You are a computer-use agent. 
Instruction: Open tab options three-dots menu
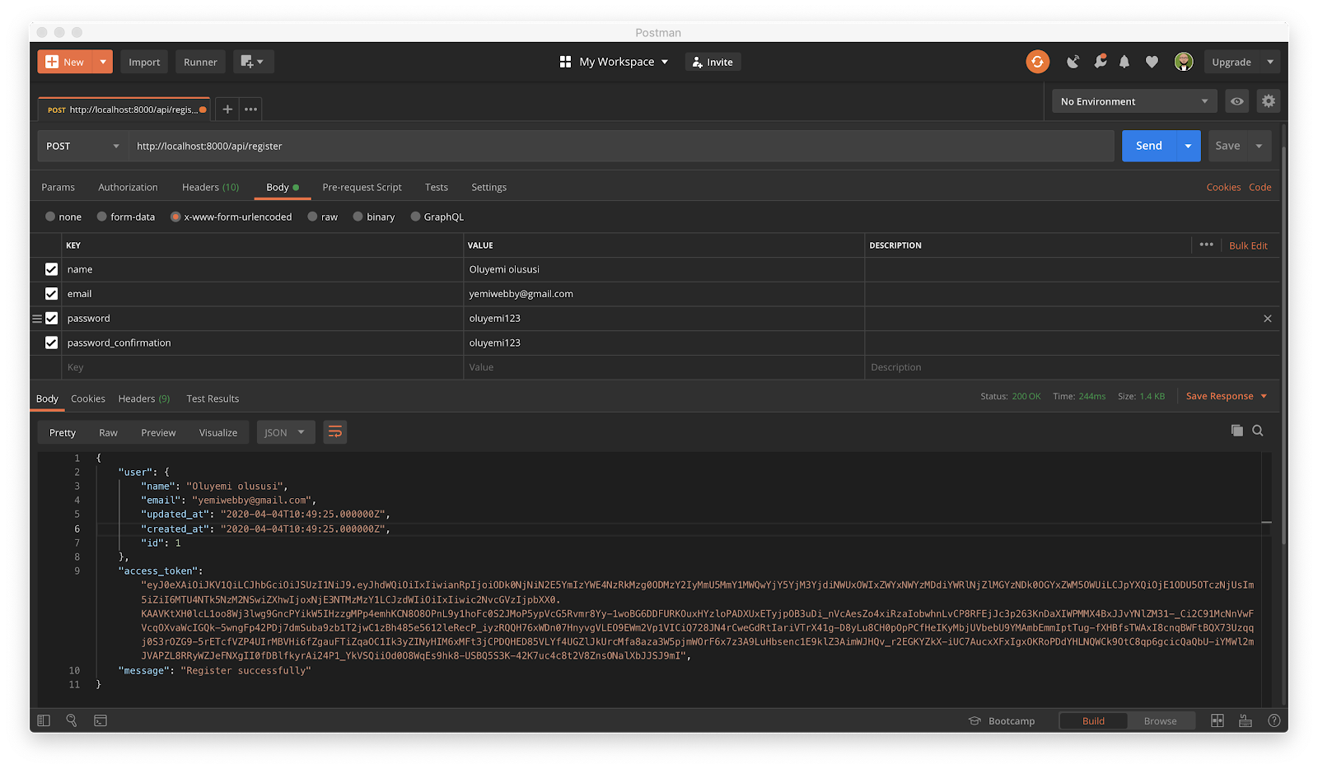[251, 109]
